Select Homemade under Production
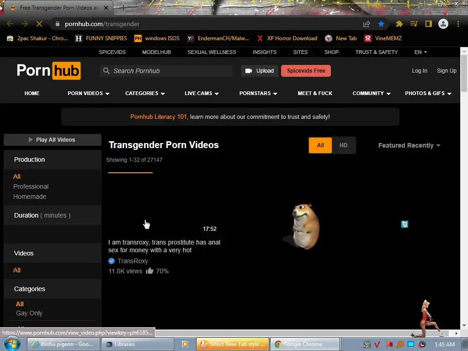The height and width of the screenshot is (351, 468). pos(30,197)
